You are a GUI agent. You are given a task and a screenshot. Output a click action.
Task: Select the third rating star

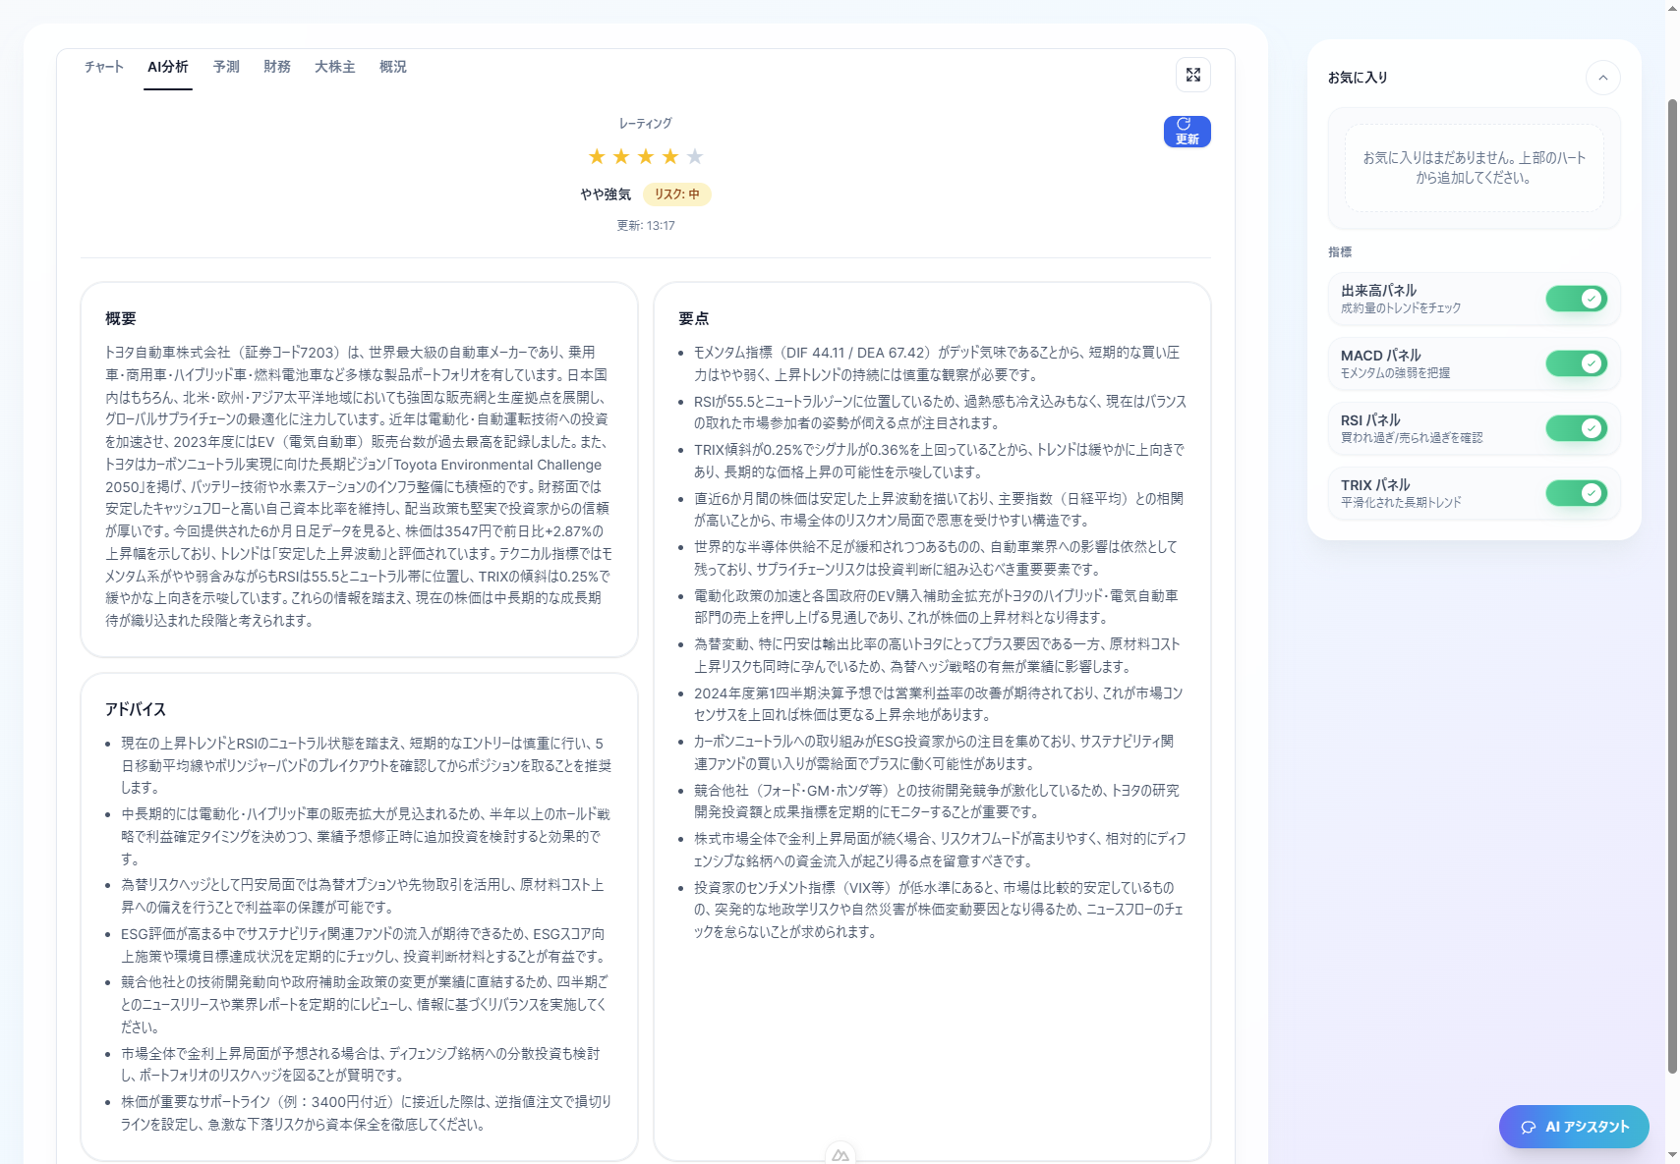(x=646, y=156)
